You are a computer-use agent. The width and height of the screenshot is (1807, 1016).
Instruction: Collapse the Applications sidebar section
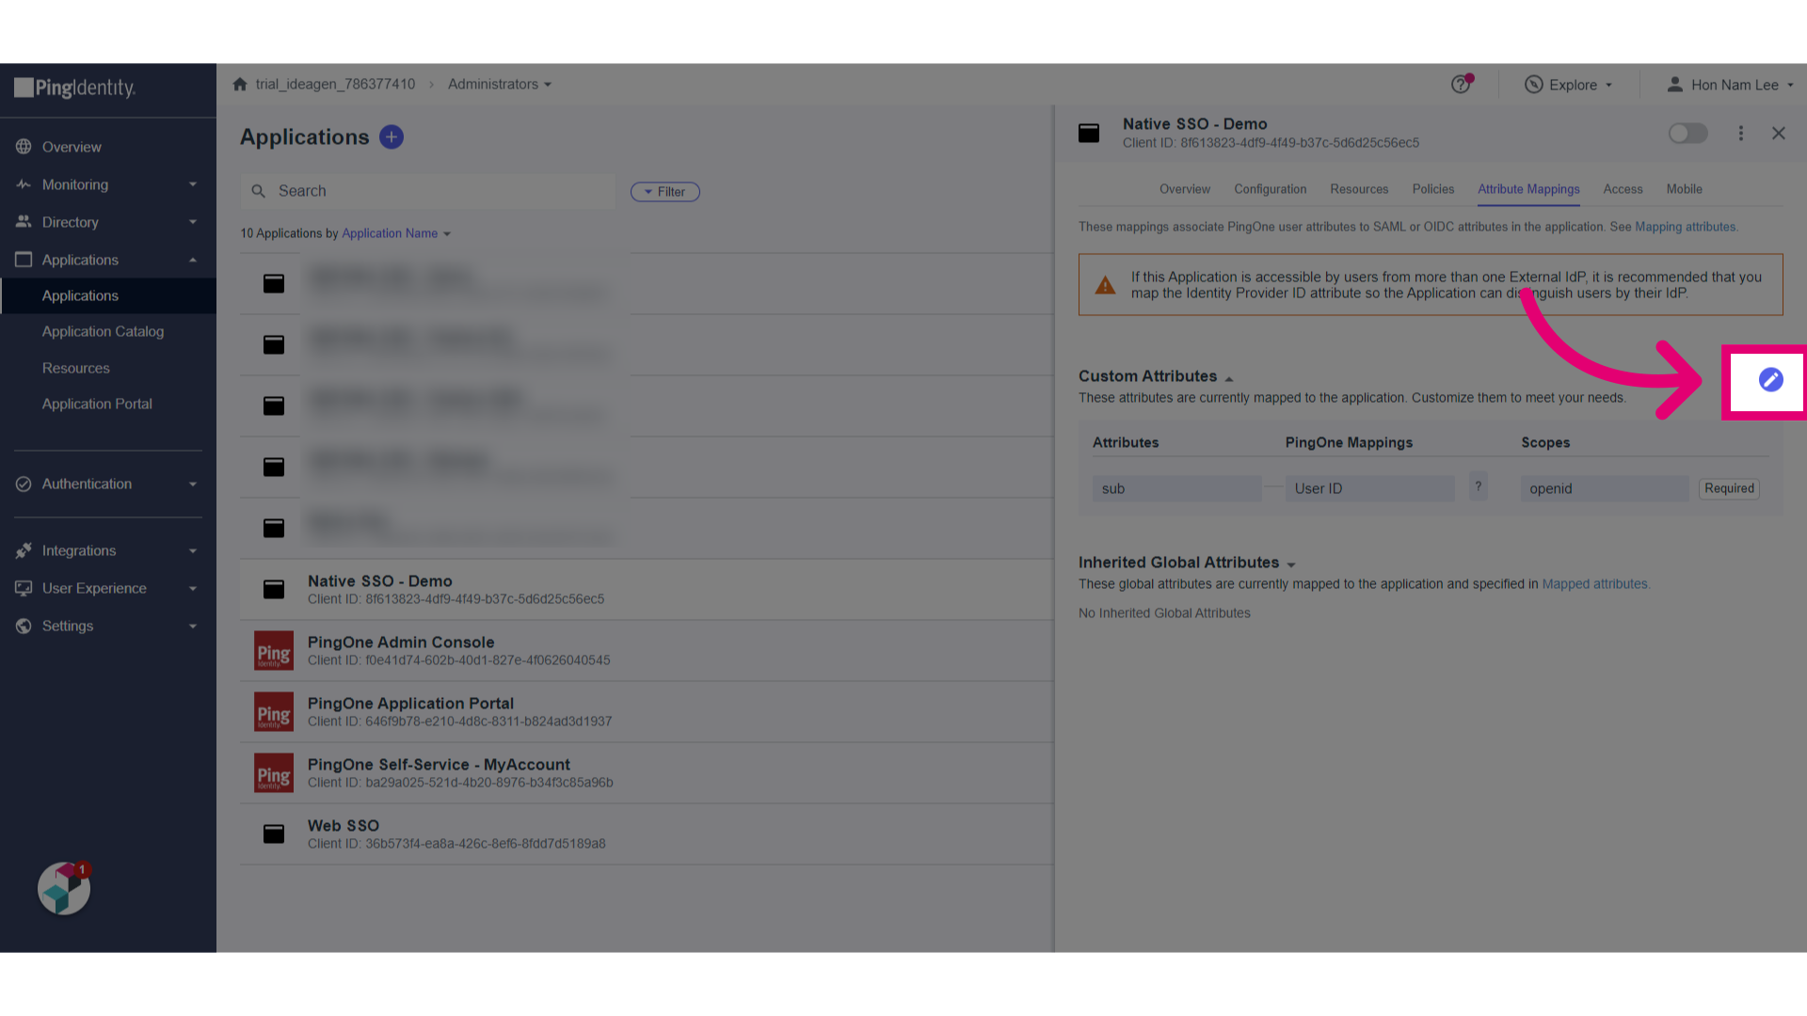pyautogui.click(x=193, y=260)
